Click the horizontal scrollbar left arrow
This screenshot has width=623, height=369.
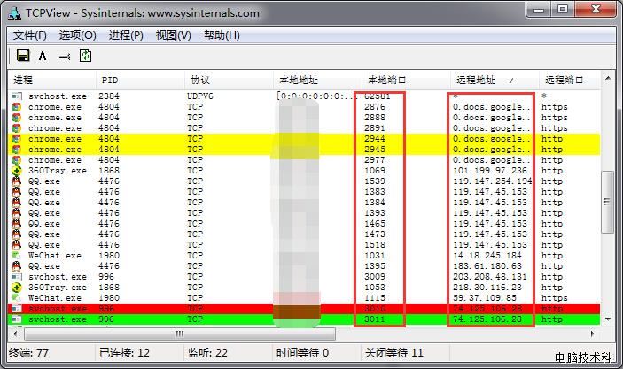point(15,334)
